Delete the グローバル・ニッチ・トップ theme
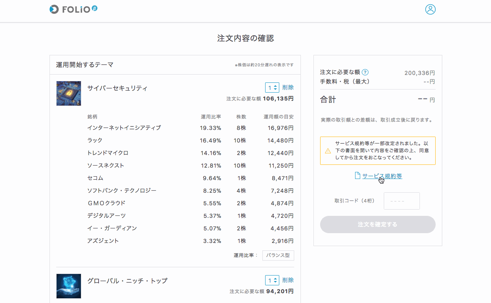Image resolution: width=491 pixels, height=303 pixels. point(288,280)
